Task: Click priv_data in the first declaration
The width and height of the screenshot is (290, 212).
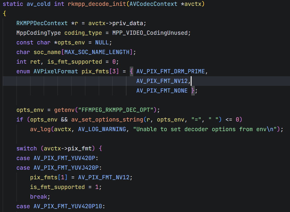Action: [128, 23]
